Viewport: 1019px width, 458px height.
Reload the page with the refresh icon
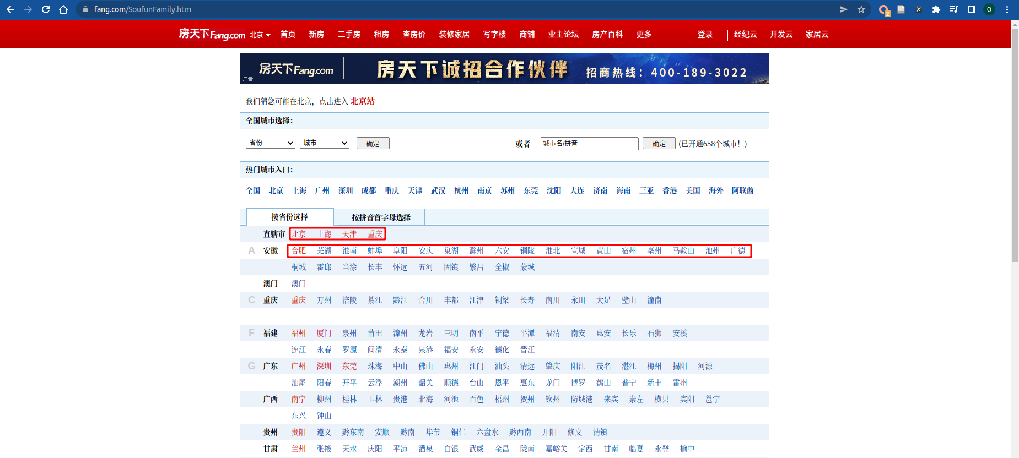[46, 9]
